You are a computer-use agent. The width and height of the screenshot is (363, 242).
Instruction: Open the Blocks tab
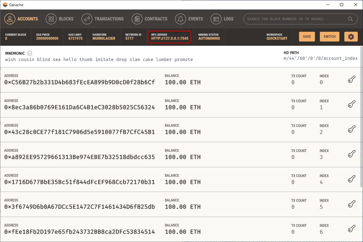point(60,19)
